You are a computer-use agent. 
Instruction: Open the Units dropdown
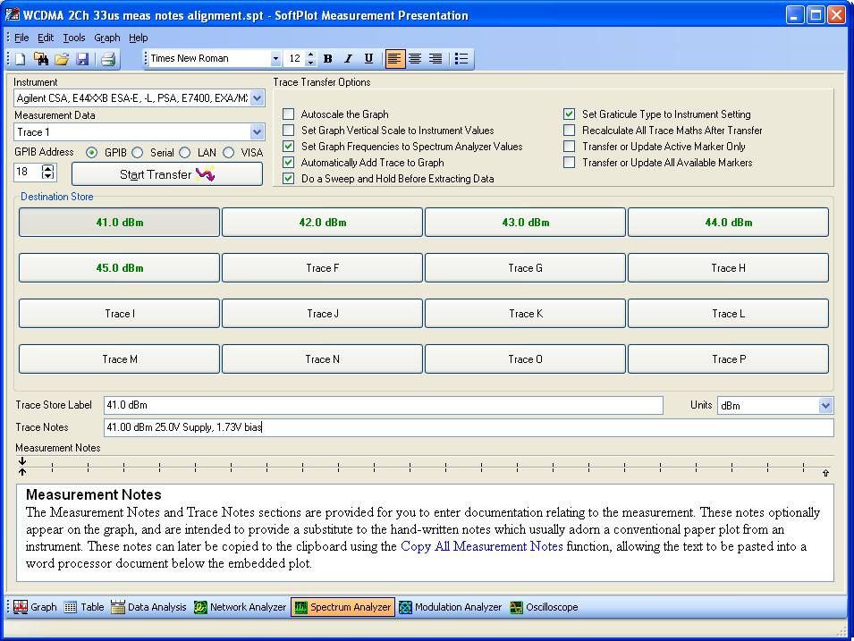pos(825,406)
